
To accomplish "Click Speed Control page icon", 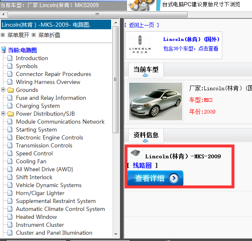I will pyautogui.click(x=10, y=153).
